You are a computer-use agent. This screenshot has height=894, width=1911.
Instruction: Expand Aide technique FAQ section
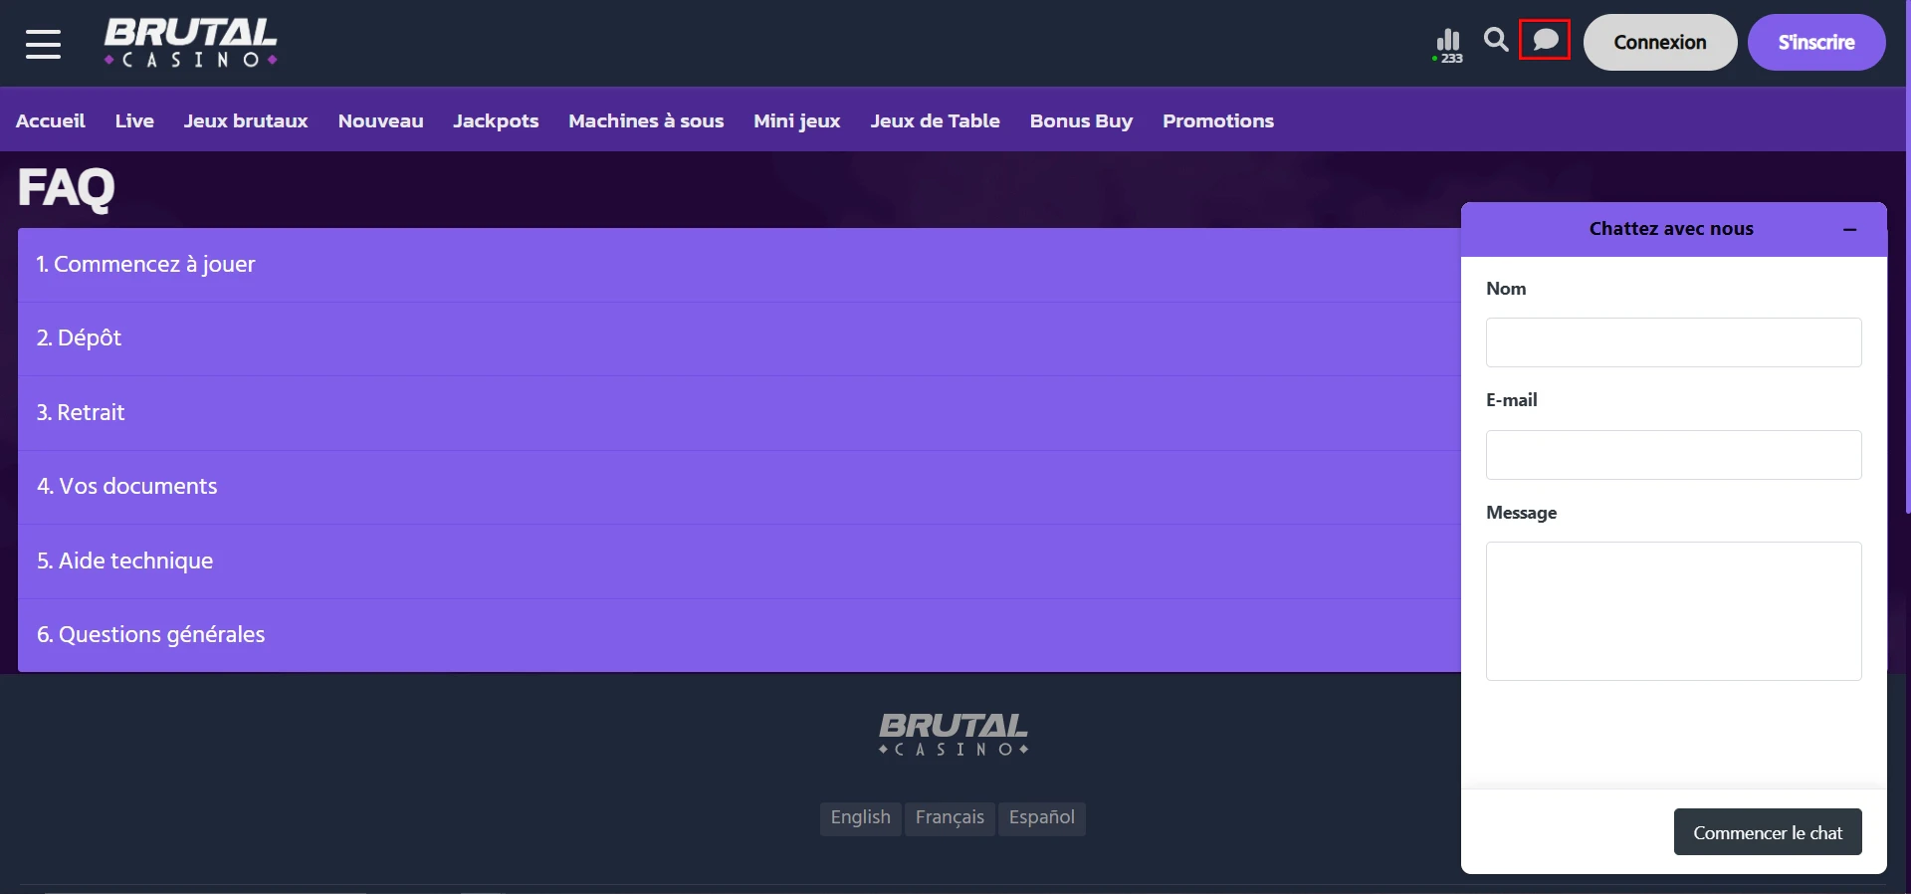click(x=739, y=561)
